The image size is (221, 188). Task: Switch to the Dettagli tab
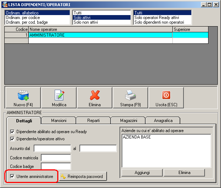[x=24, y=121]
